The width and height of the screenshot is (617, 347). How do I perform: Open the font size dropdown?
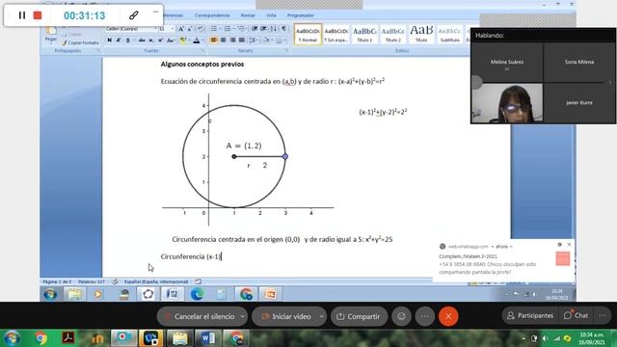coord(172,29)
